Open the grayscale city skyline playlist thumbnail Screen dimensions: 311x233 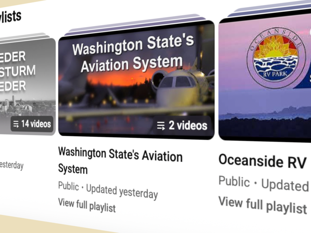click(28, 87)
